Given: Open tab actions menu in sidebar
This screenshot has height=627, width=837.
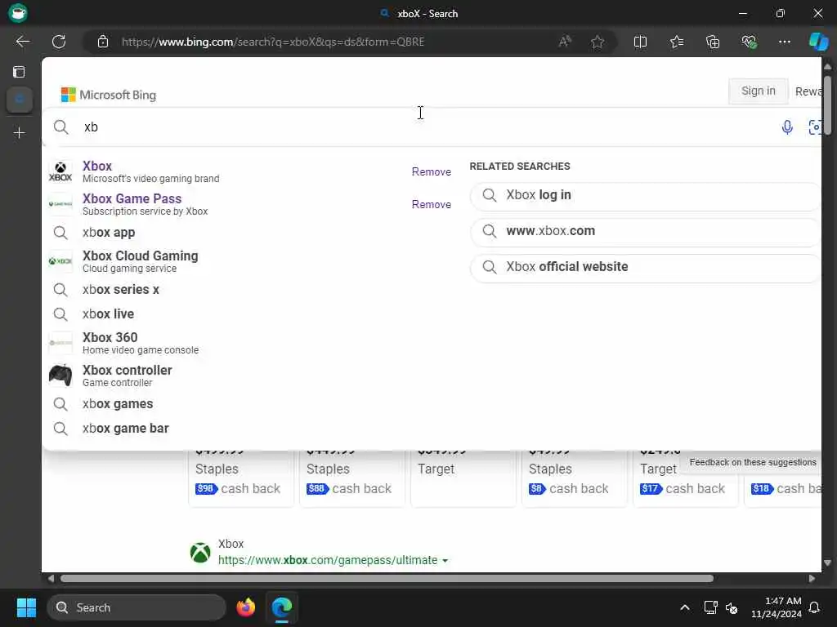Looking at the screenshot, I should click(20, 72).
